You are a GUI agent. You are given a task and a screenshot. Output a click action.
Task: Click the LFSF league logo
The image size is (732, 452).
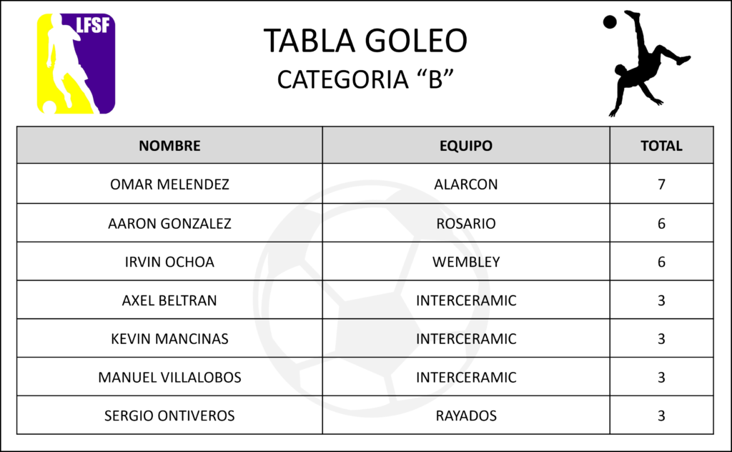[x=76, y=64]
